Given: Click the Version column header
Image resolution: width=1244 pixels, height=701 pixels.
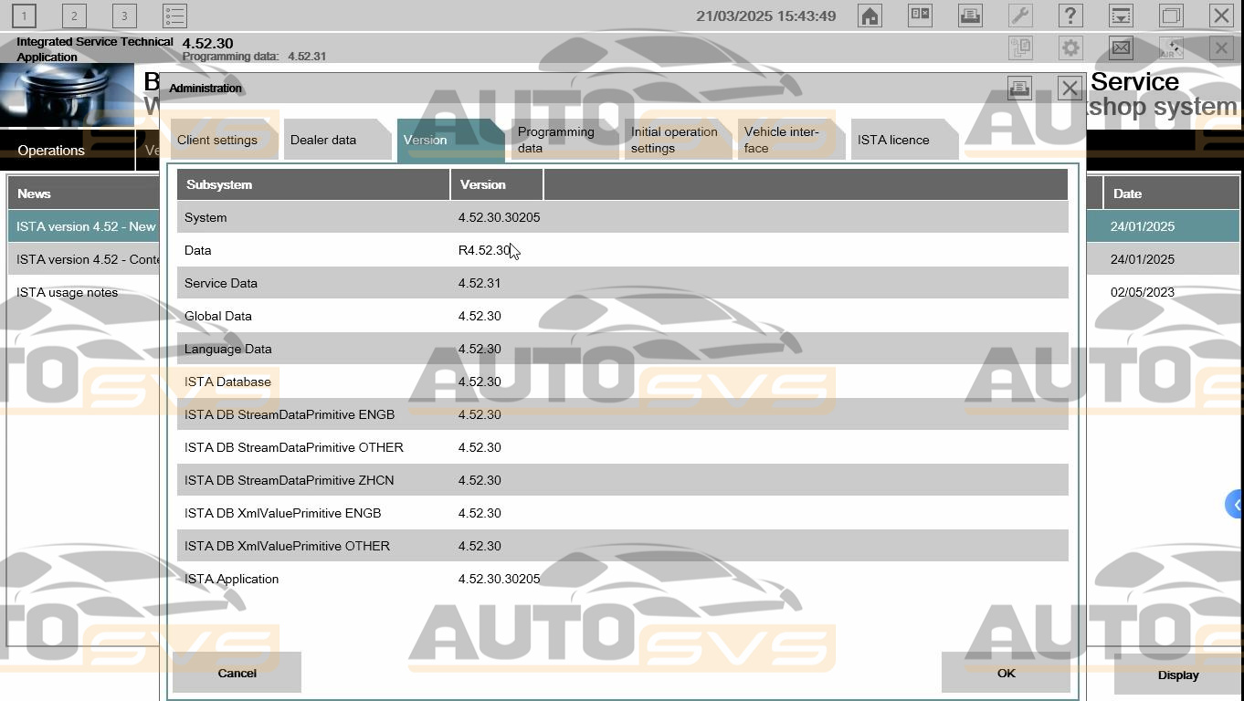Looking at the screenshot, I should pos(497,184).
